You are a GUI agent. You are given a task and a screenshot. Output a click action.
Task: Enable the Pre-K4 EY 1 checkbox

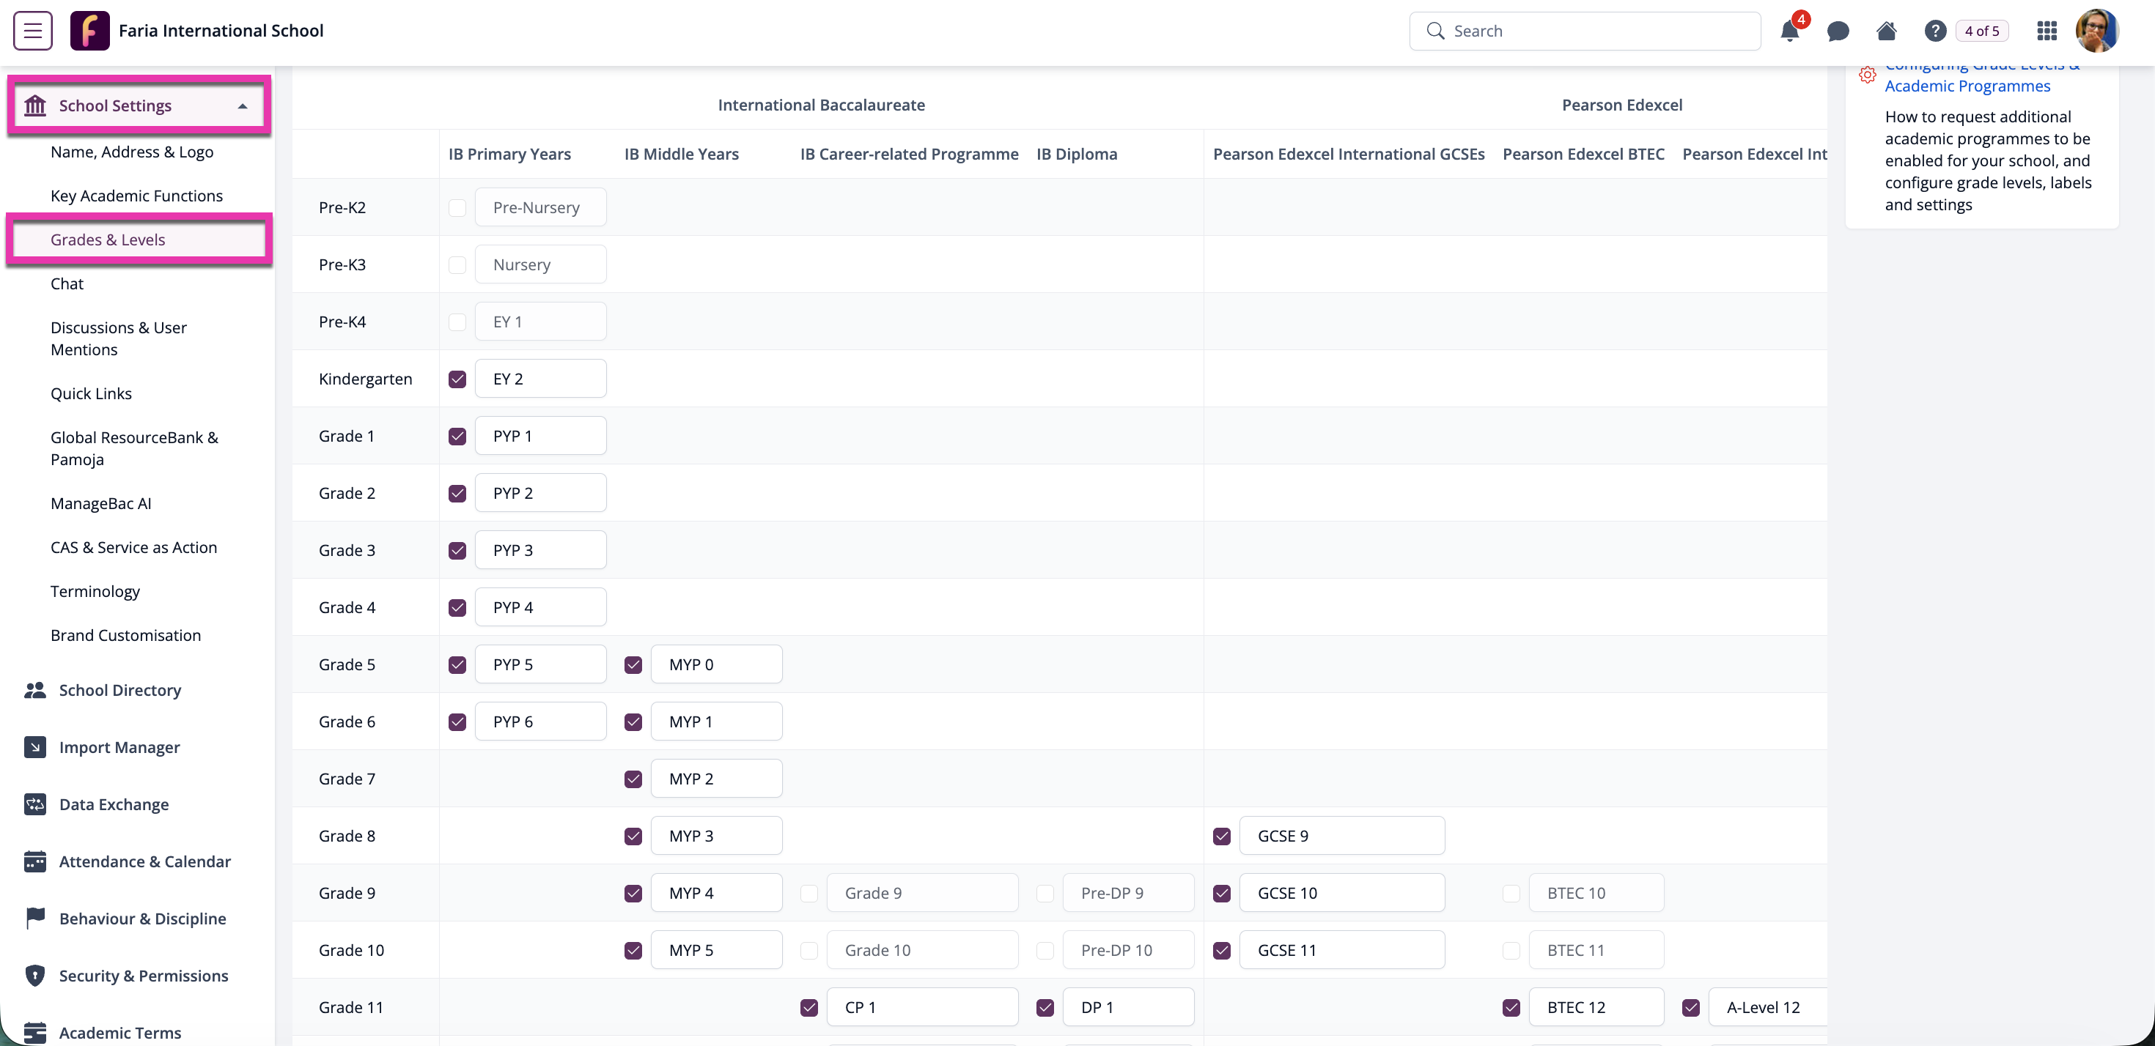457,322
